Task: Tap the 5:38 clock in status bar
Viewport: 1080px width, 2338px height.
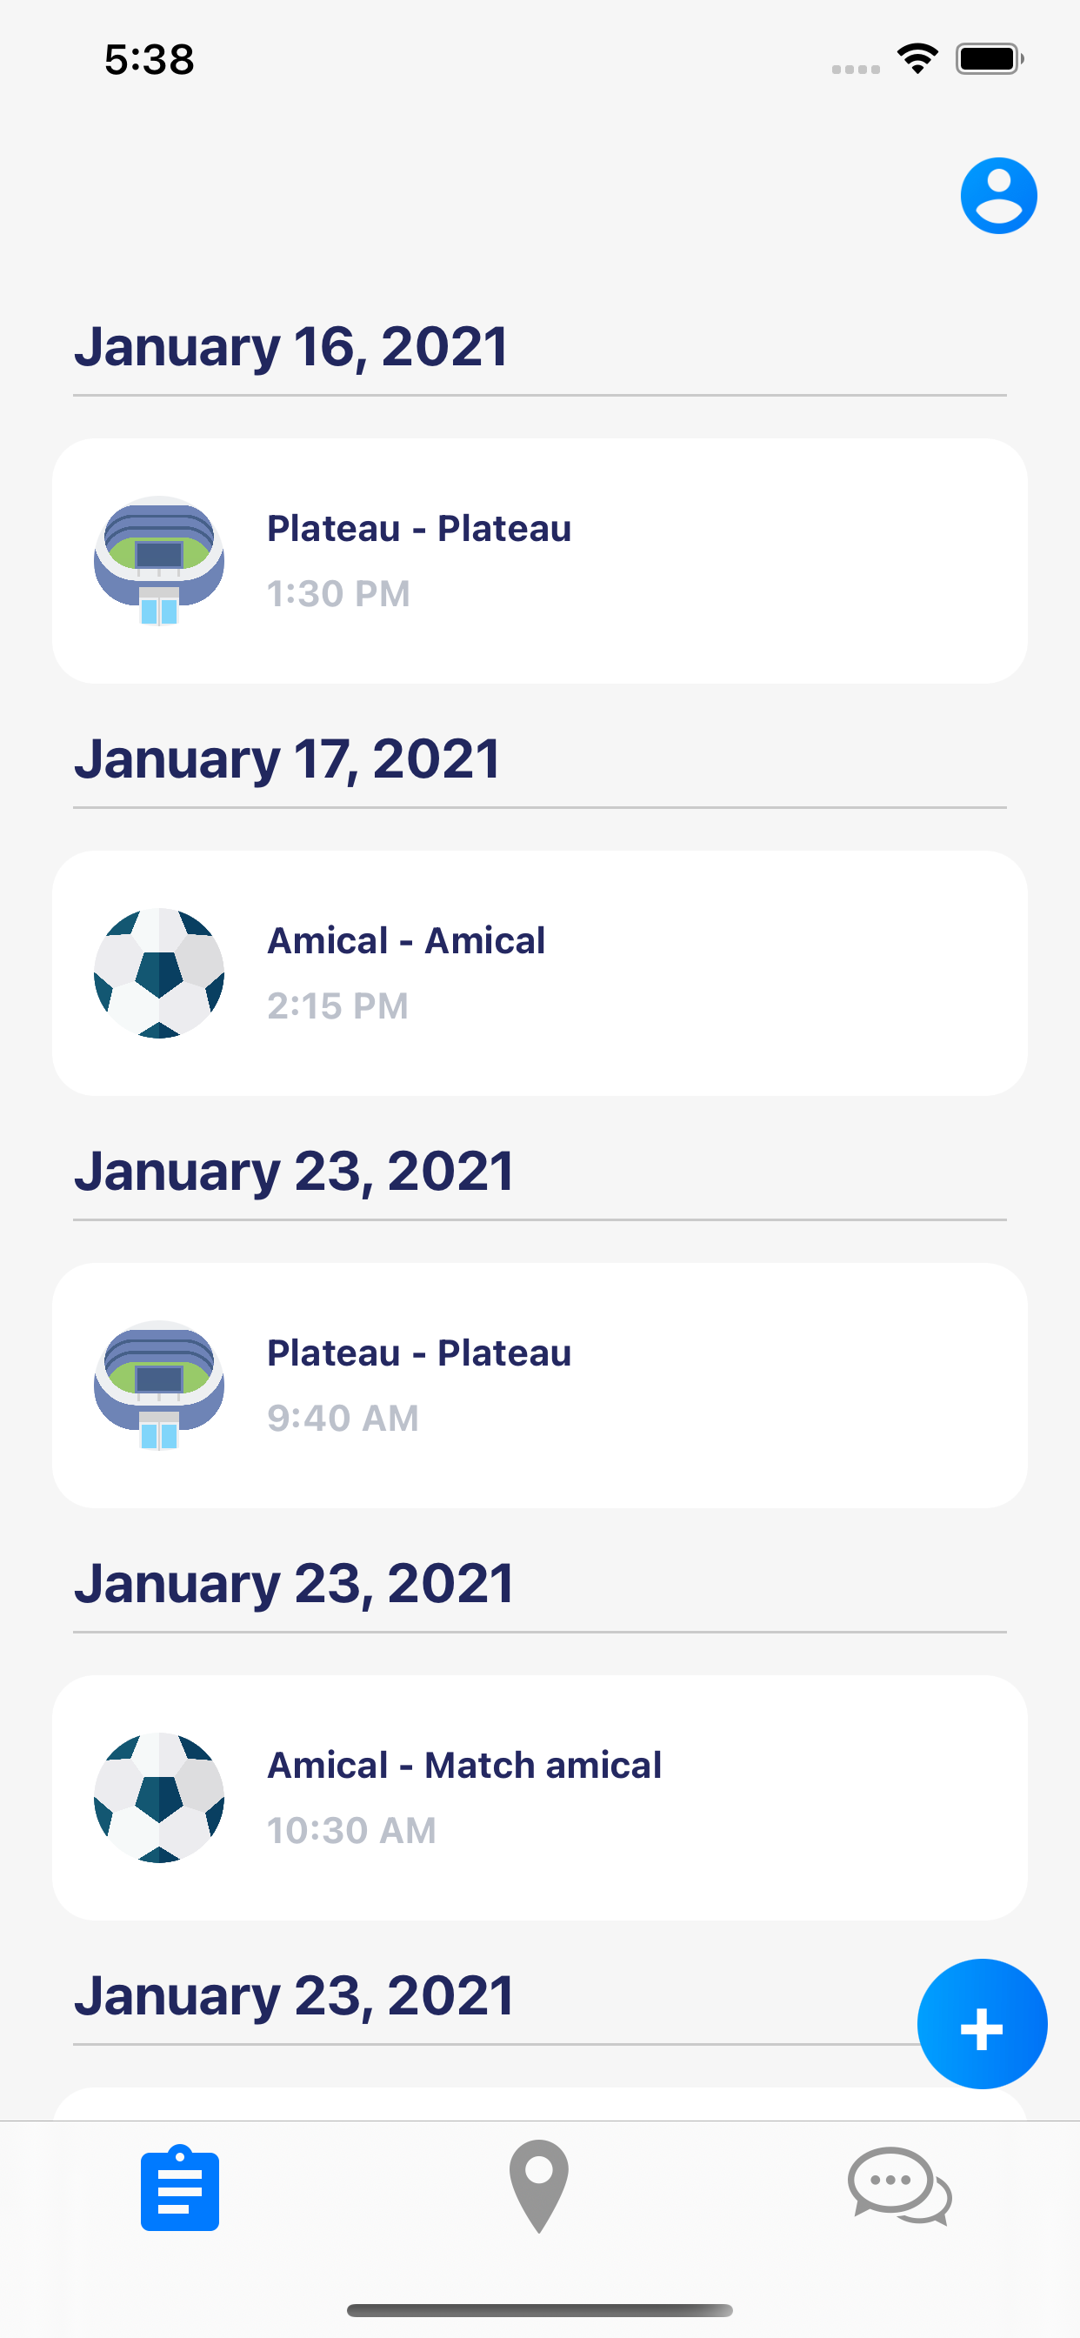Action: pyautogui.click(x=150, y=60)
